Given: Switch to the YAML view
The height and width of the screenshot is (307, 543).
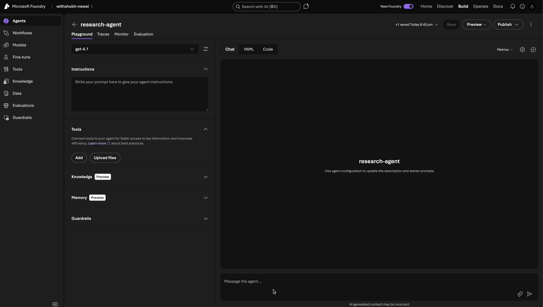Looking at the screenshot, I should coord(248,49).
